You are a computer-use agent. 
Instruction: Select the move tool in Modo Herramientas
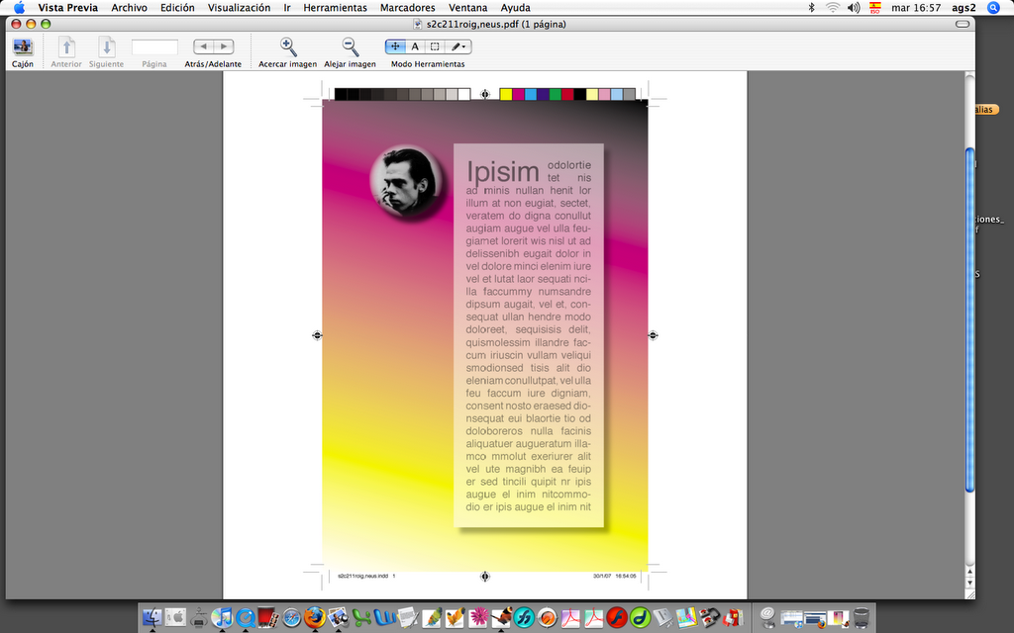pyautogui.click(x=395, y=46)
